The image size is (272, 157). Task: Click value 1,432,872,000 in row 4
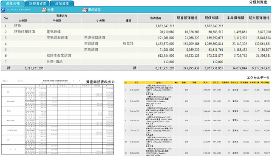pos(165,44)
